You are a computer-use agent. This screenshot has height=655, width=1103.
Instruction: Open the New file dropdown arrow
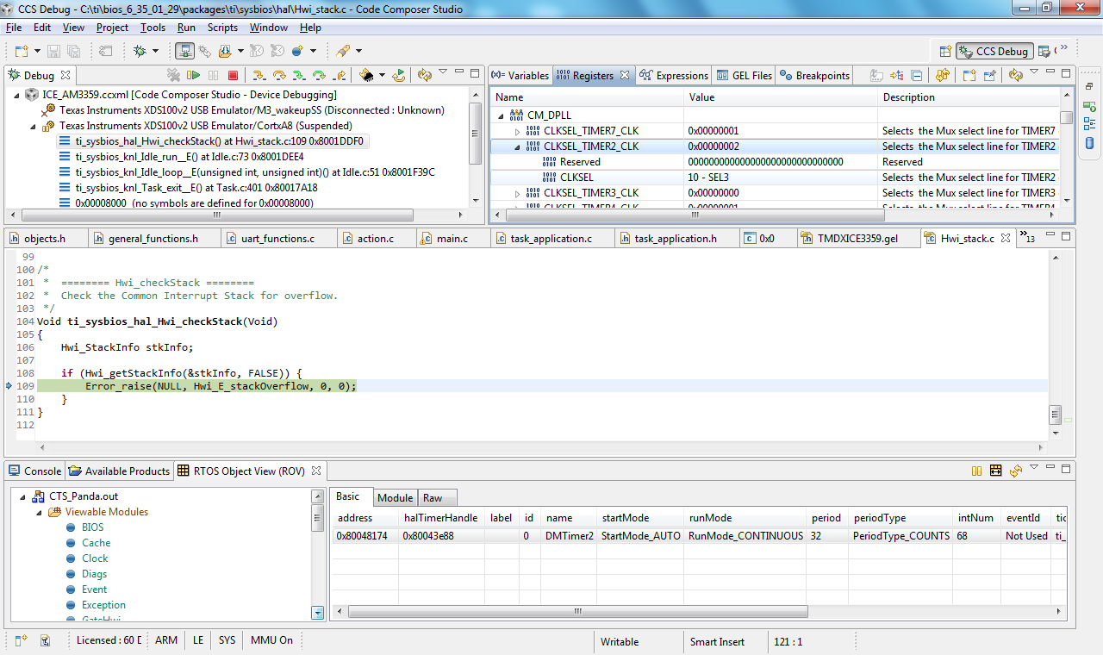click(36, 51)
